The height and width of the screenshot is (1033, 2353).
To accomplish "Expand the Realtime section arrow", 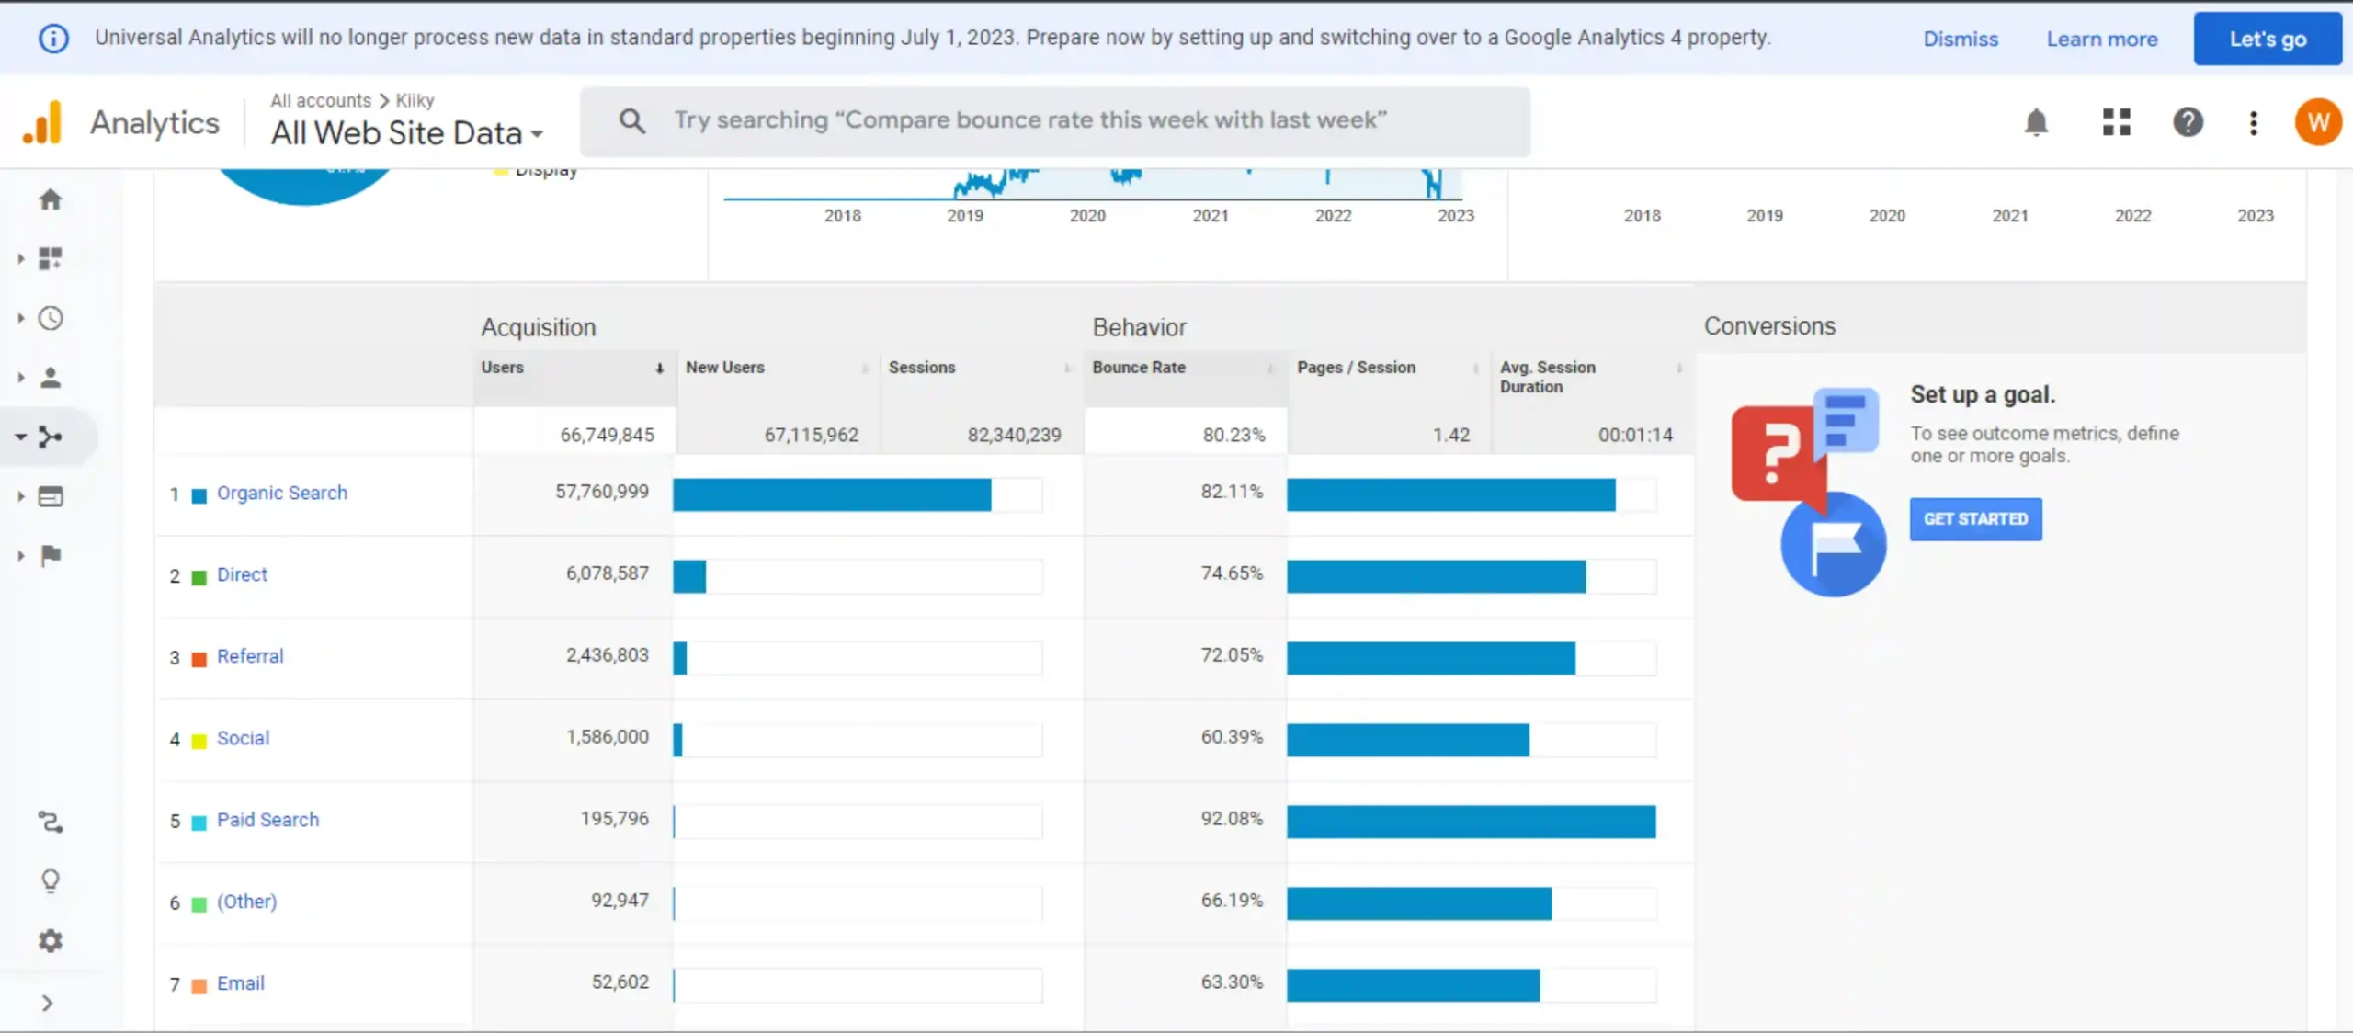I will click(x=20, y=318).
